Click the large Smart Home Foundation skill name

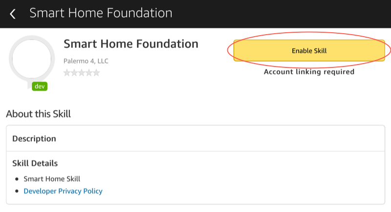131,44
